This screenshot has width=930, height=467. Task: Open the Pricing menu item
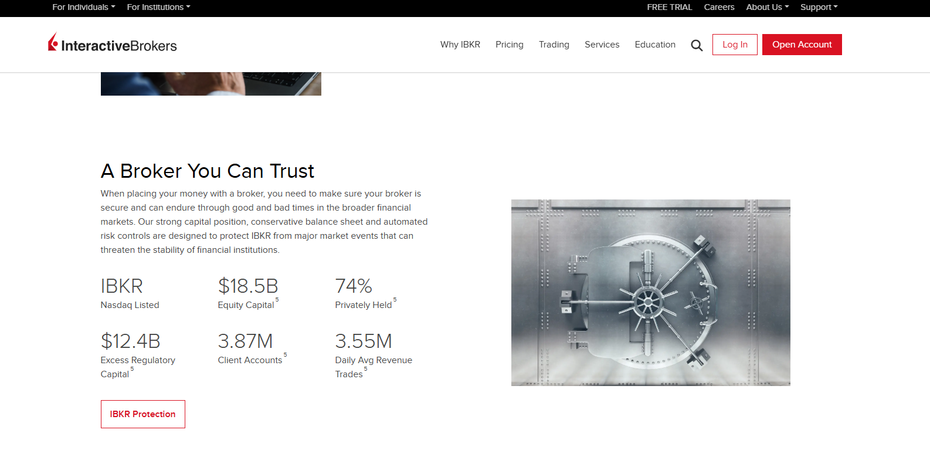click(x=509, y=45)
